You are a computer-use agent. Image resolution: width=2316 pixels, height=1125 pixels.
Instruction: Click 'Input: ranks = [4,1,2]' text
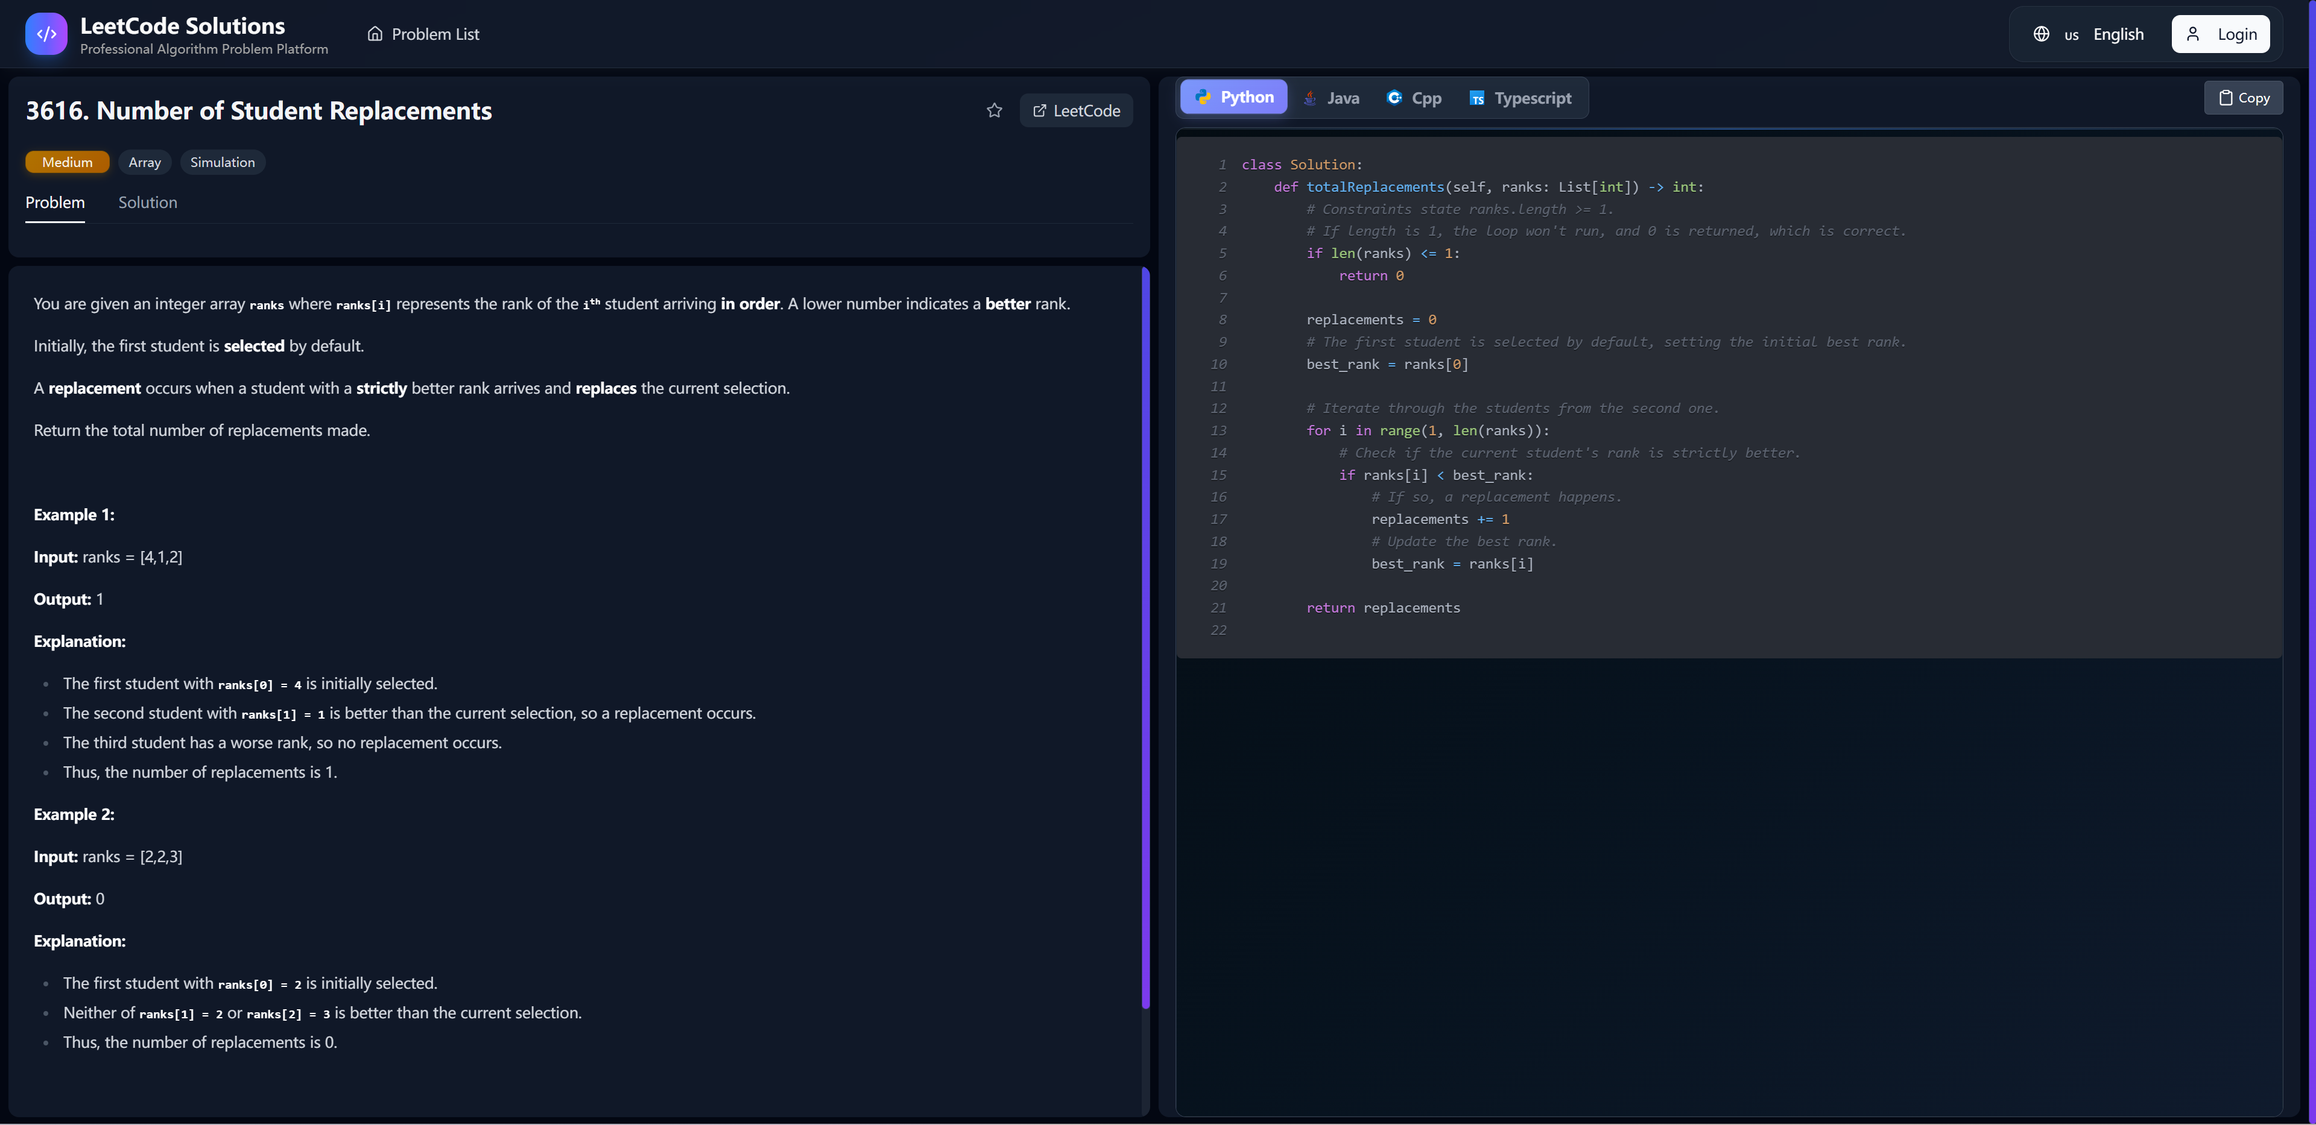point(108,557)
